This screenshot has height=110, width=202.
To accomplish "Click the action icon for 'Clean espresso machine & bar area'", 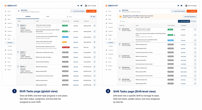I will (x=95, y=52).
